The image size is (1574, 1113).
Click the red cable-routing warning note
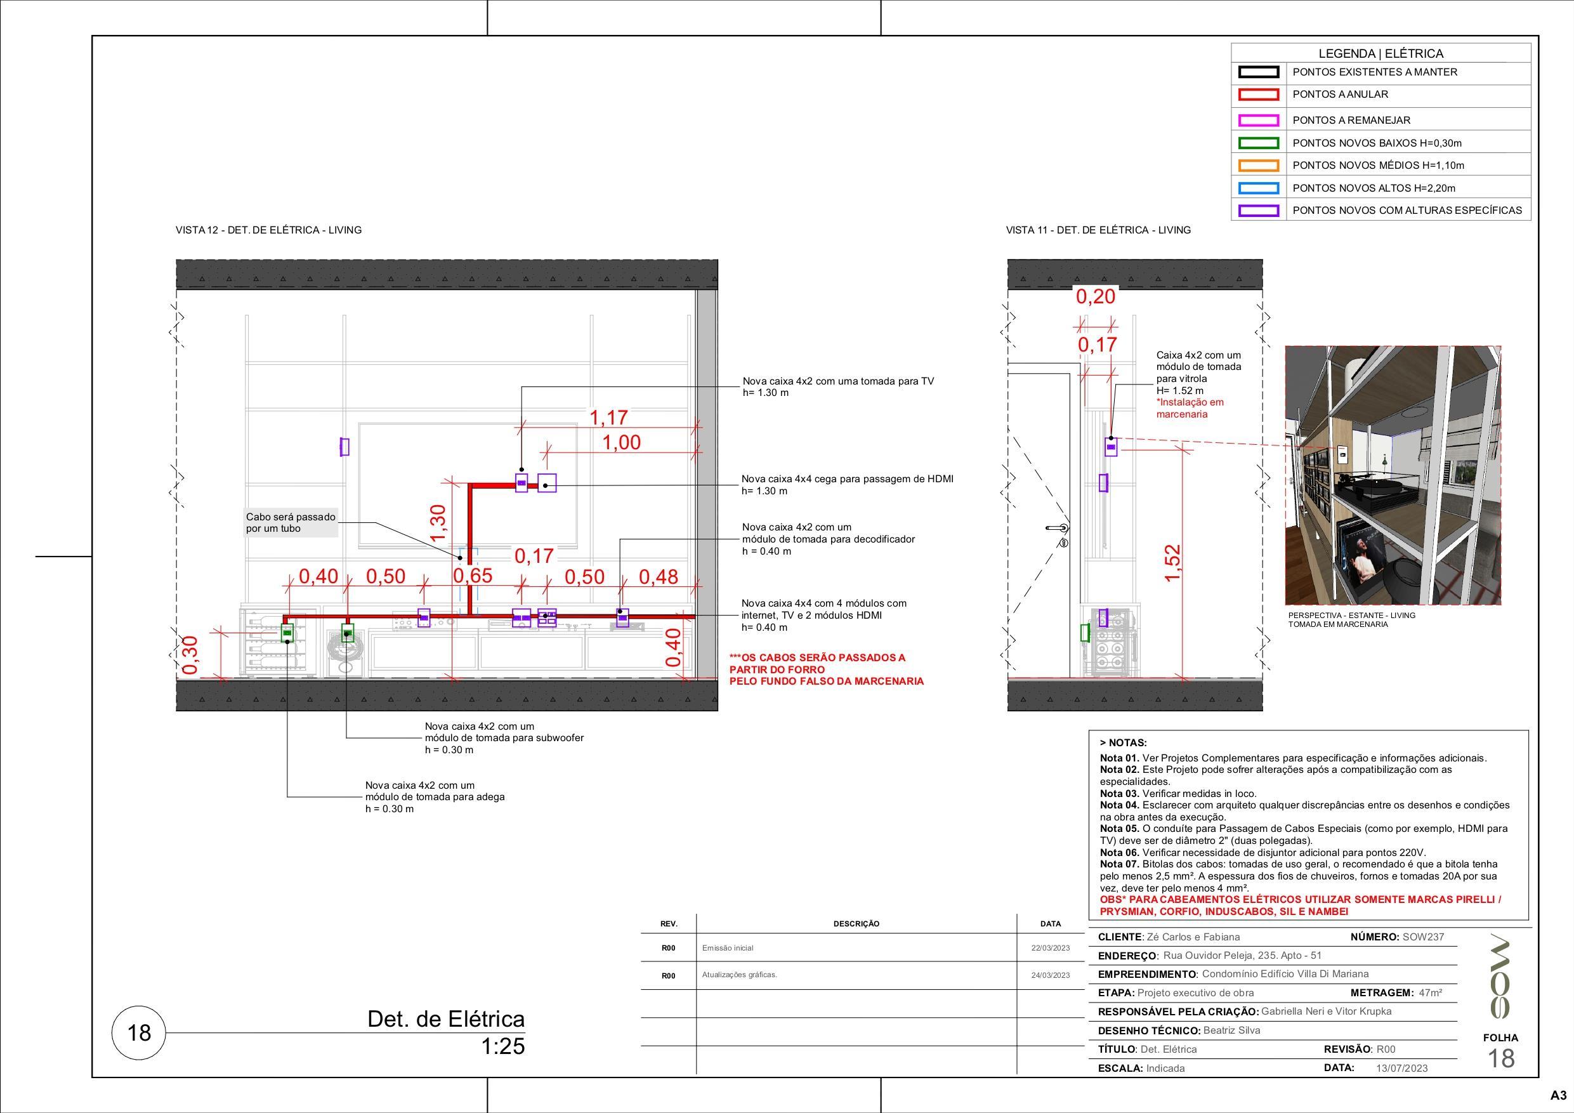tap(826, 669)
